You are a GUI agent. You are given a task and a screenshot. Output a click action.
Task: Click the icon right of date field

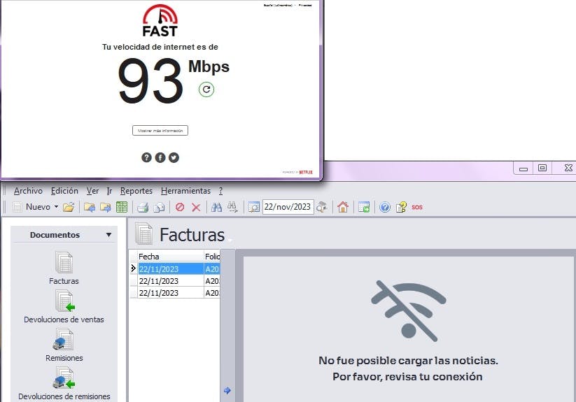coord(322,207)
